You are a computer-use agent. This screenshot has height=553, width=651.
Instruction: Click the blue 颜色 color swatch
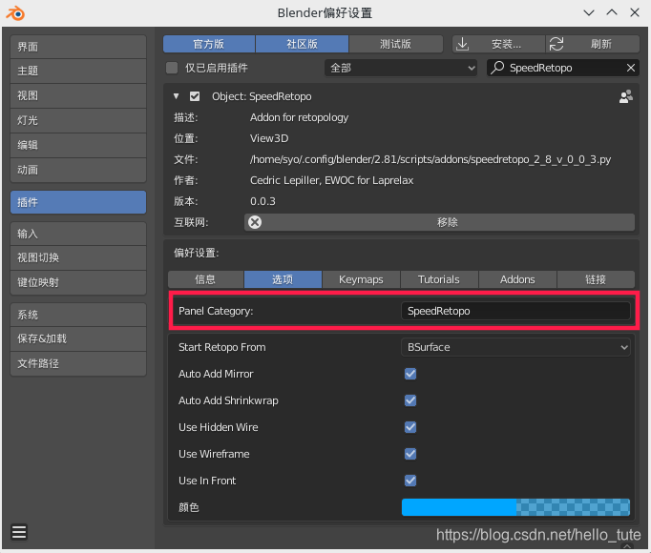[515, 507]
